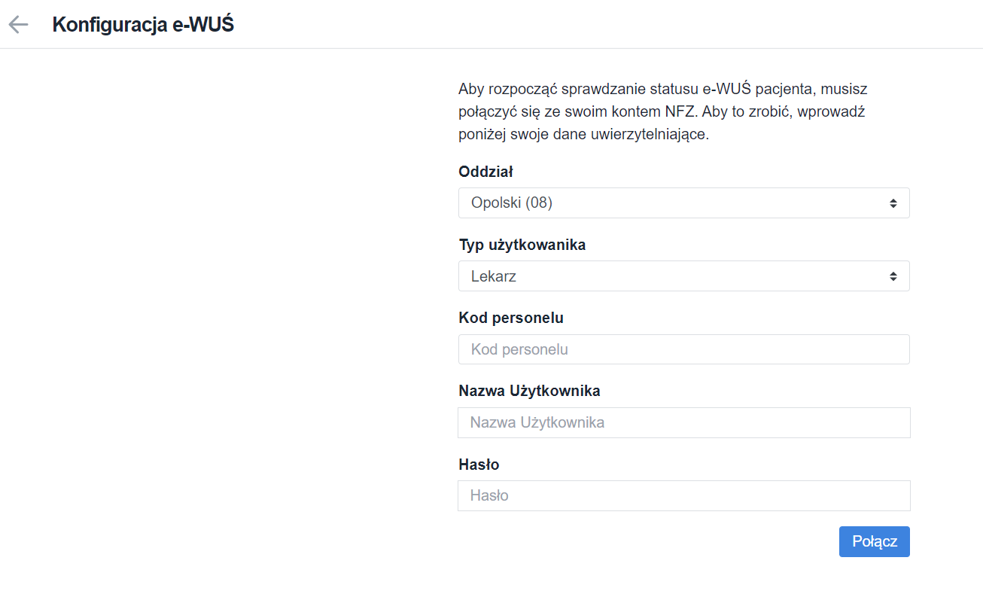Click the Hasło password field
This screenshot has height=591, width=983.
pyautogui.click(x=683, y=495)
